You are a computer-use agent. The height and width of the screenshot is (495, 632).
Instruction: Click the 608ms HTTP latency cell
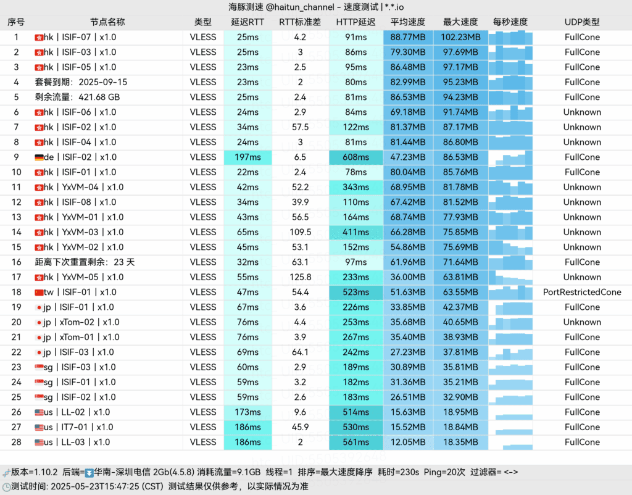click(356, 157)
